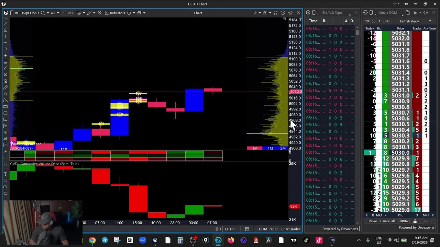Select the arrow drawing tool in left sidebar
The width and height of the screenshot is (440, 247).
click(5, 49)
